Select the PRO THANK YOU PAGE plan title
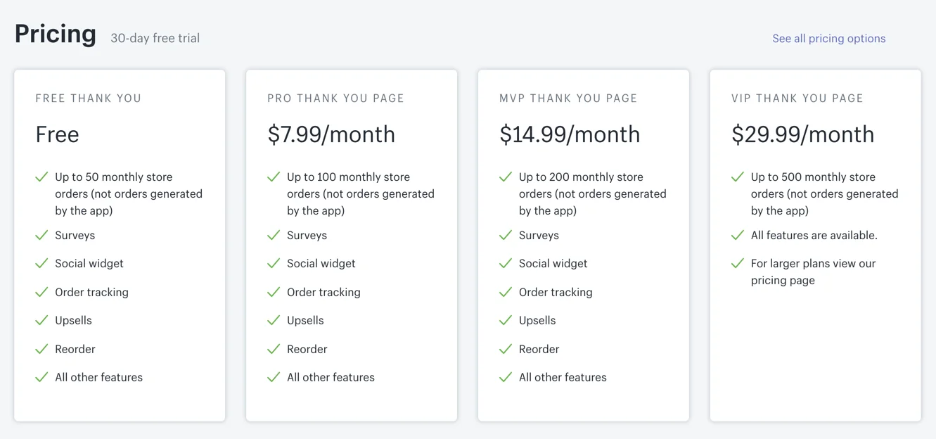Viewport: 936px width, 439px height. pyautogui.click(x=335, y=98)
